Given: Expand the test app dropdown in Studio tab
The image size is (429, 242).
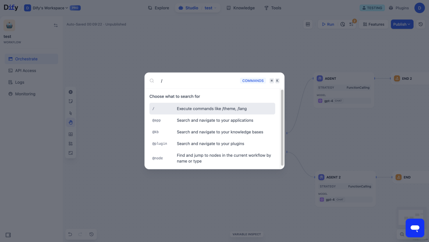Looking at the screenshot, I should pyautogui.click(x=211, y=8).
